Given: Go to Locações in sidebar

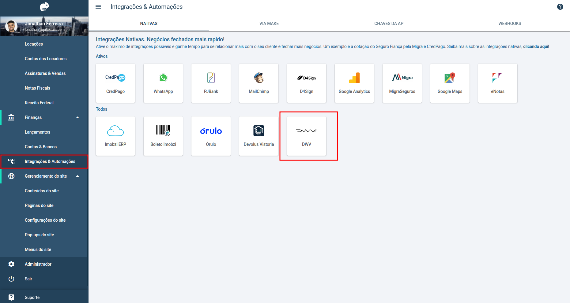Looking at the screenshot, I should pyautogui.click(x=34, y=44).
